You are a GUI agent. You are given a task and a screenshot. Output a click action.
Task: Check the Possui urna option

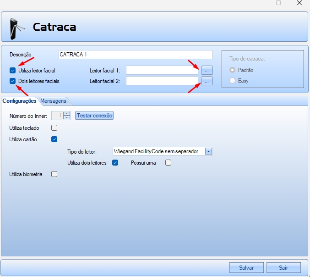coord(168,162)
